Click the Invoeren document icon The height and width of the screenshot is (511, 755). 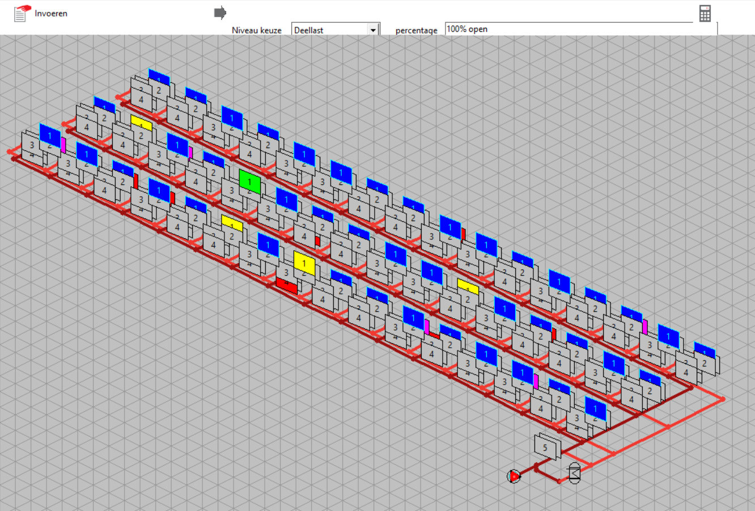click(x=22, y=12)
